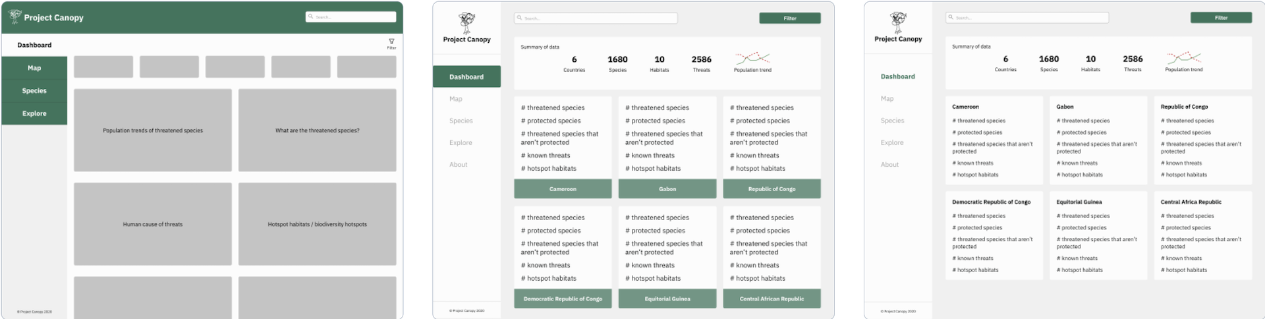Click the '1680 Species' stat in the right mockup
The height and width of the screenshot is (319, 1265).
click(1049, 63)
